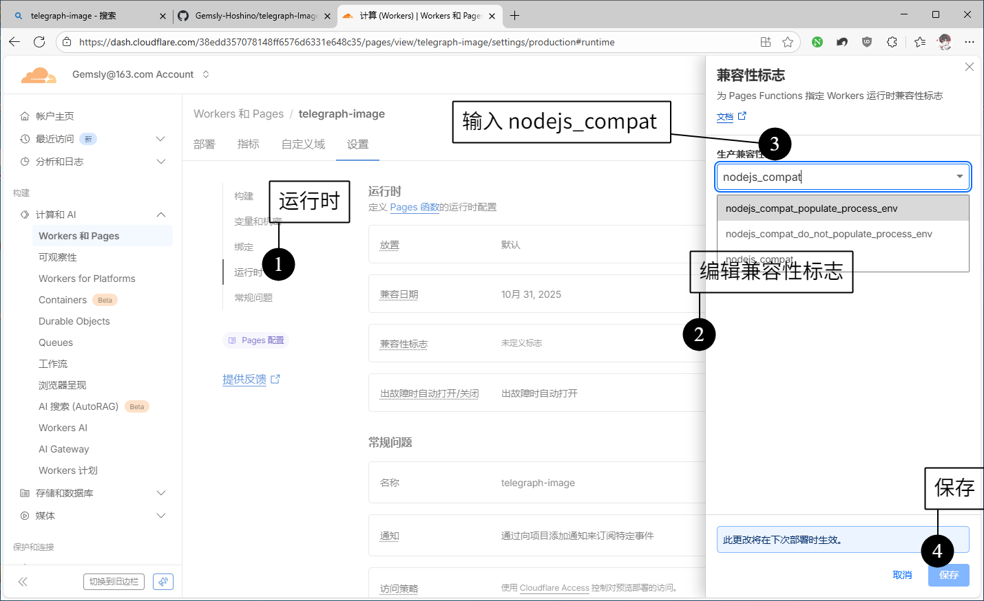Switch to the 自定义域 tab
The image size is (984, 601).
pyautogui.click(x=303, y=144)
